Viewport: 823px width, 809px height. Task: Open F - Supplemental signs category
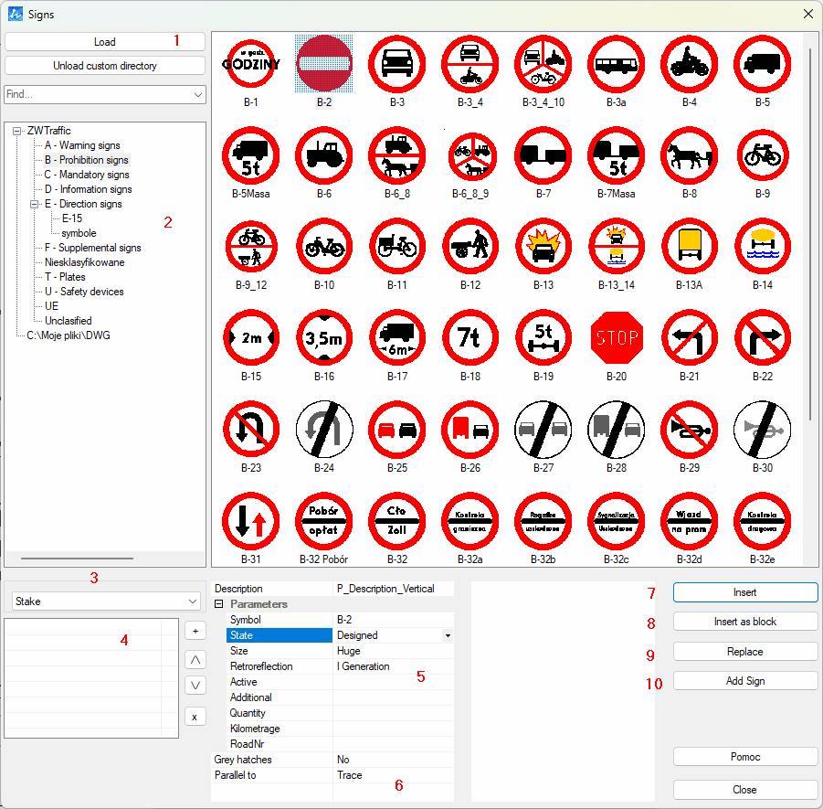[93, 248]
